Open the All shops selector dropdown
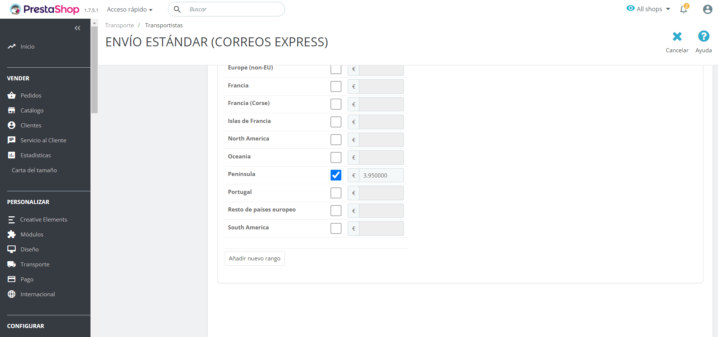The height and width of the screenshot is (337, 718). pyautogui.click(x=648, y=9)
